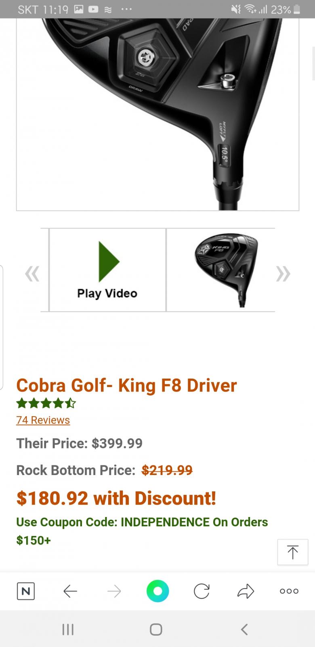Show previous gallery thumbnails
The image size is (315, 647).
point(32,274)
